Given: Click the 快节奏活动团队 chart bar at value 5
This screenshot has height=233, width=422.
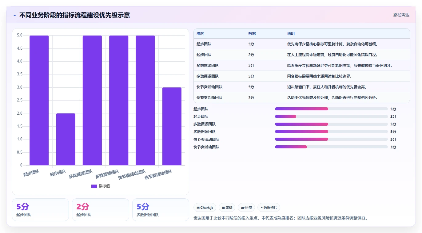Looking at the screenshot, I should [145, 101].
